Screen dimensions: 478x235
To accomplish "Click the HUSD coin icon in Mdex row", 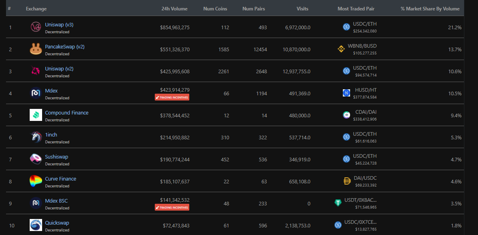I will [x=346, y=93].
